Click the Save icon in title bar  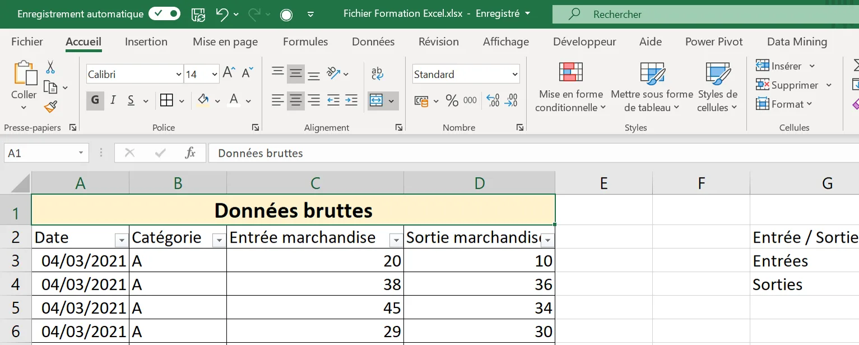pos(198,14)
